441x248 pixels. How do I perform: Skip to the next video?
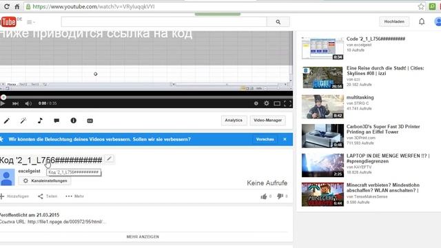point(15,103)
